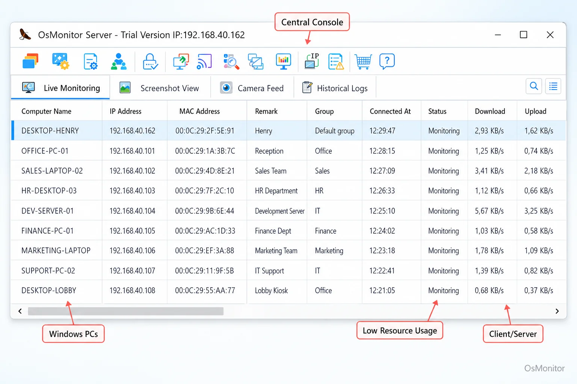This screenshot has height=384, width=577.
Task: Click the search magnifier button
Action: tap(534, 86)
